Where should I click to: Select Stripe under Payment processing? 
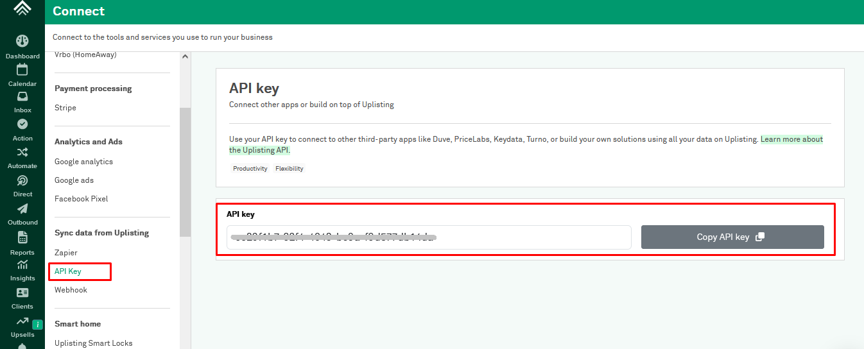(x=65, y=108)
